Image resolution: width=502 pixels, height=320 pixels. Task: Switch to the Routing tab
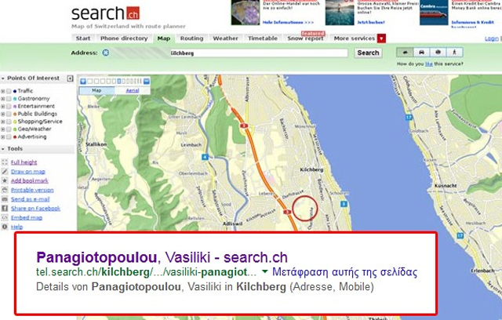tap(191, 38)
